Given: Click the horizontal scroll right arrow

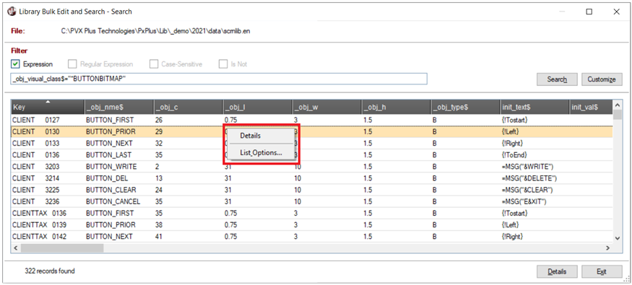Looking at the screenshot, I should [608, 248].
